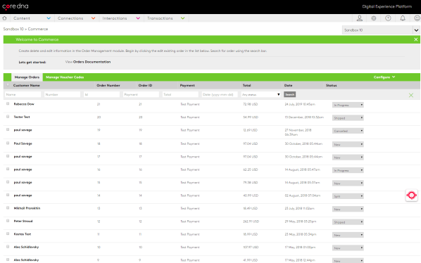421x263 pixels.
Task: Open status dropdown for Peter Stroud order
Action: coord(348,222)
